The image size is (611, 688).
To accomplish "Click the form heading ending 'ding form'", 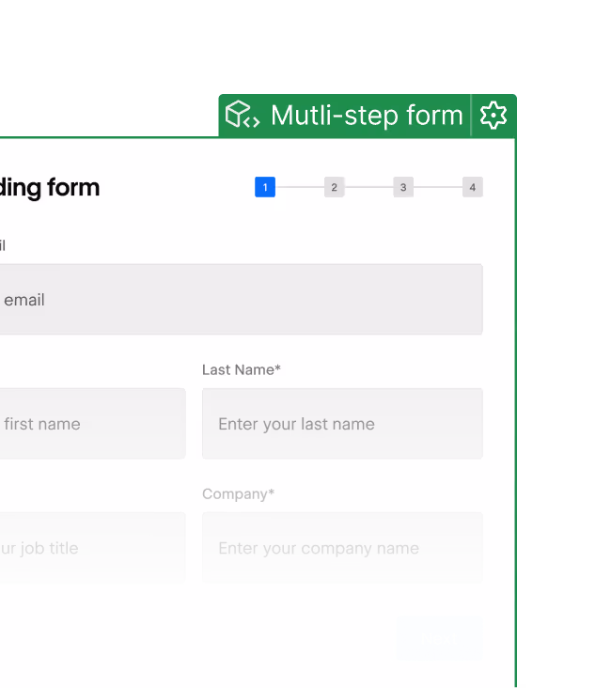I will [x=50, y=187].
